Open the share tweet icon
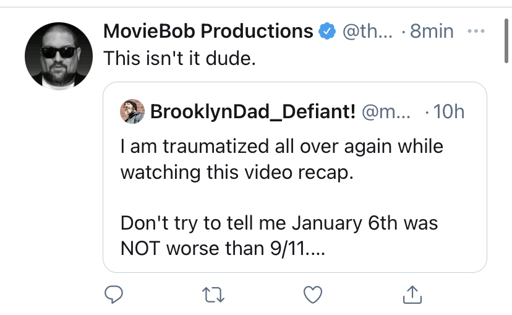This screenshot has height=315, width=512. coord(412,295)
